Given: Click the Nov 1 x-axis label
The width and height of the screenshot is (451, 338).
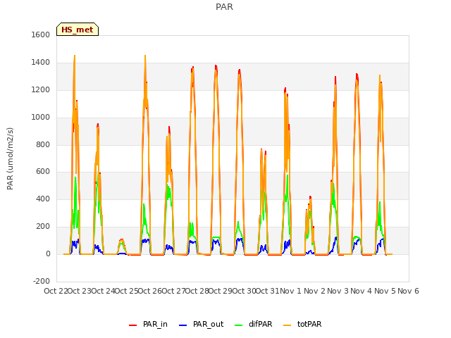Looking at the screenshot, I should click(x=290, y=291).
